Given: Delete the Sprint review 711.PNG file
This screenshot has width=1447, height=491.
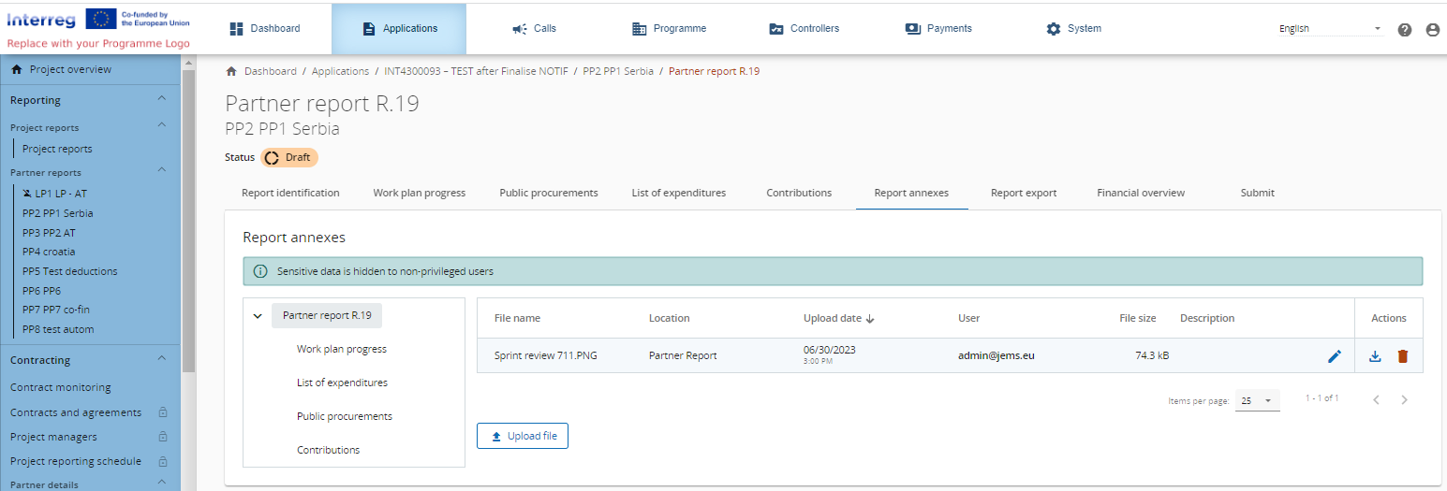Looking at the screenshot, I should (x=1402, y=356).
